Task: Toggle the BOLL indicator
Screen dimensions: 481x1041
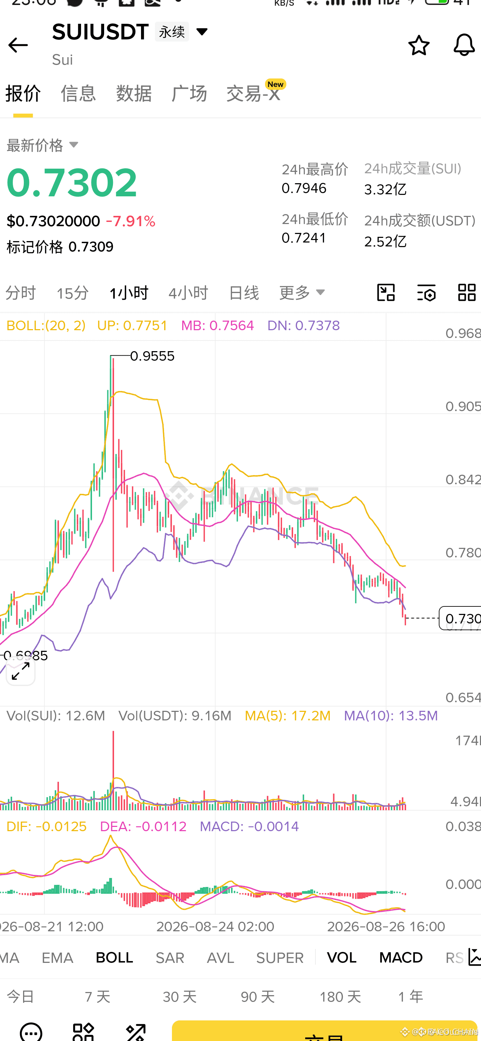Action: click(x=114, y=958)
